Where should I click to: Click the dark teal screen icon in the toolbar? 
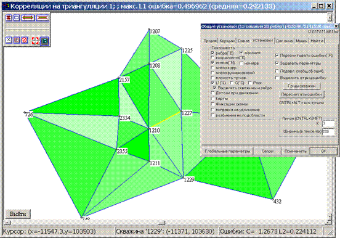click(x=44, y=41)
